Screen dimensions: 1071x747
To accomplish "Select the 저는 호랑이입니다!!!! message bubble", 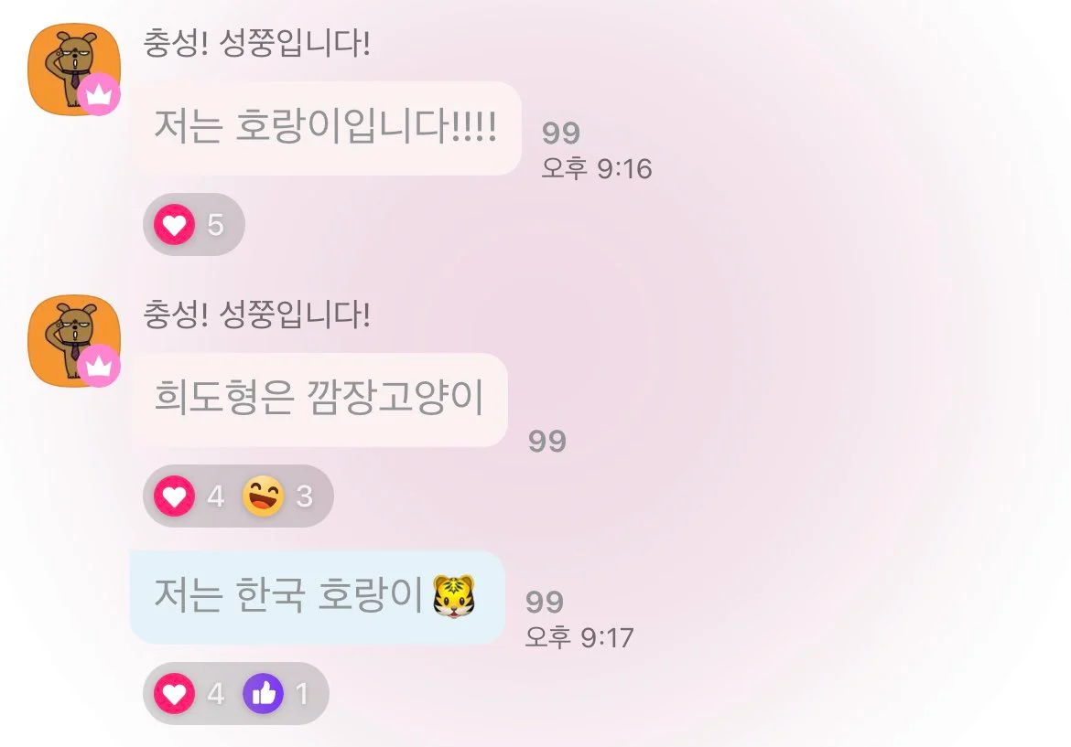I will [x=326, y=128].
